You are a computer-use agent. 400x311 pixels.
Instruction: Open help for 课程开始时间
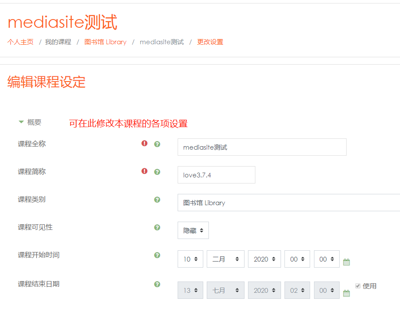157,255
